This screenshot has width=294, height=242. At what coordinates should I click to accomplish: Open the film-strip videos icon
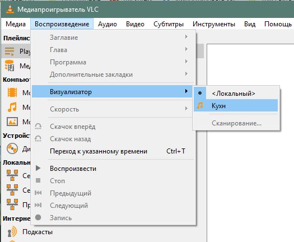click(x=12, y=92)
